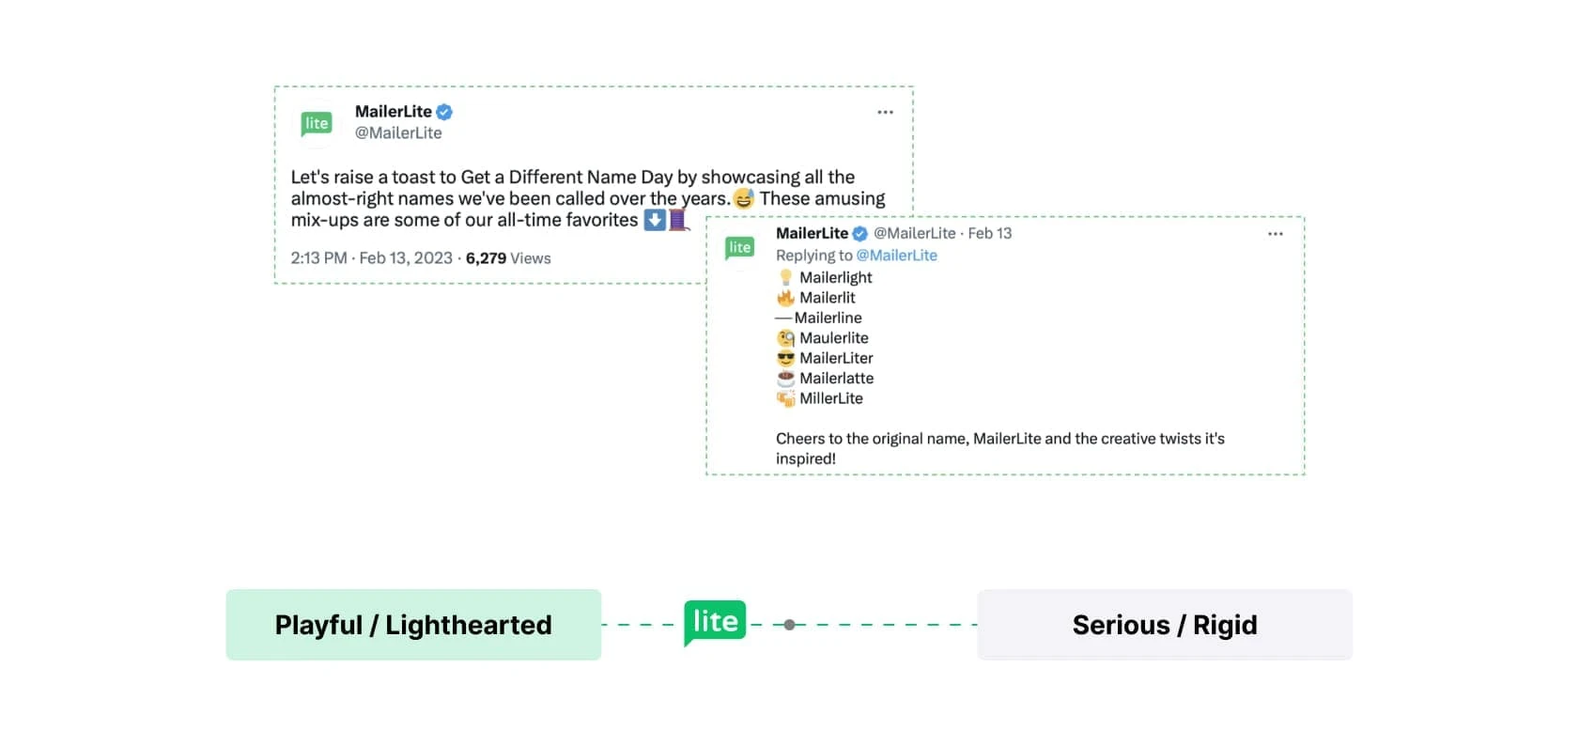This screenshot has height=746, width=1579.
Task: Click the Playful / Lighthearted label
Action: (413, 625)
